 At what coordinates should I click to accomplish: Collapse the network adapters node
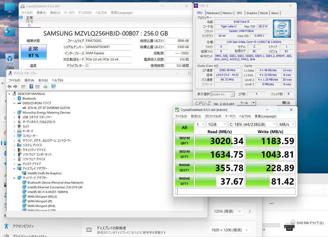(x=14, y=178)
